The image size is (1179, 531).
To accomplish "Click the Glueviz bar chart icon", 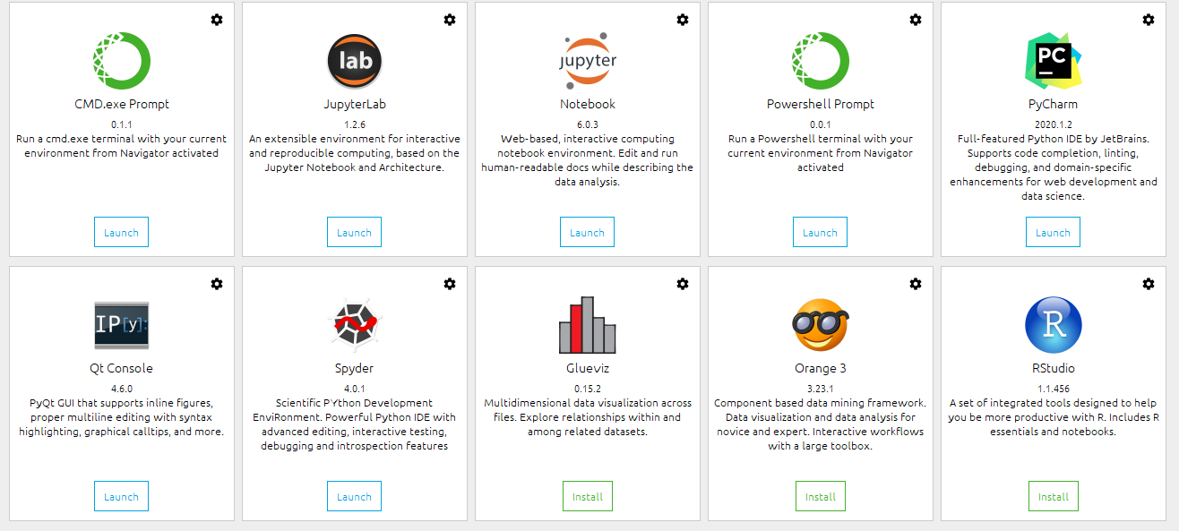I will pos(587,324).
